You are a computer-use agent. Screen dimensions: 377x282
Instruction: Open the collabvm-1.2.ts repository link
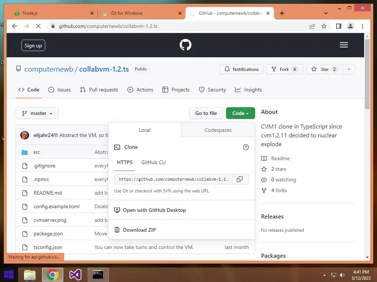click(104, 69)
